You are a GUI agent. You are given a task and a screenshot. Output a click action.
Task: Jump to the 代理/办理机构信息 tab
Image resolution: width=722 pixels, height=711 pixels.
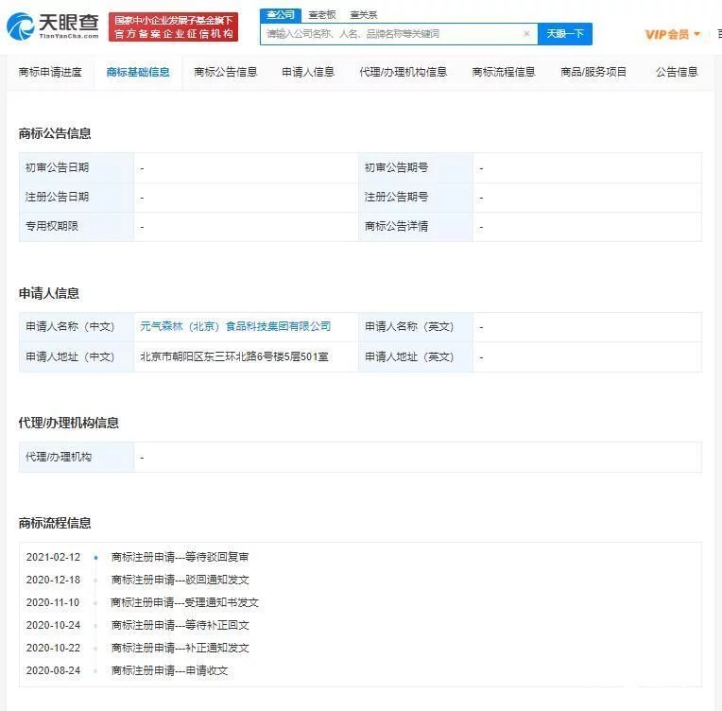pos(403,72)
